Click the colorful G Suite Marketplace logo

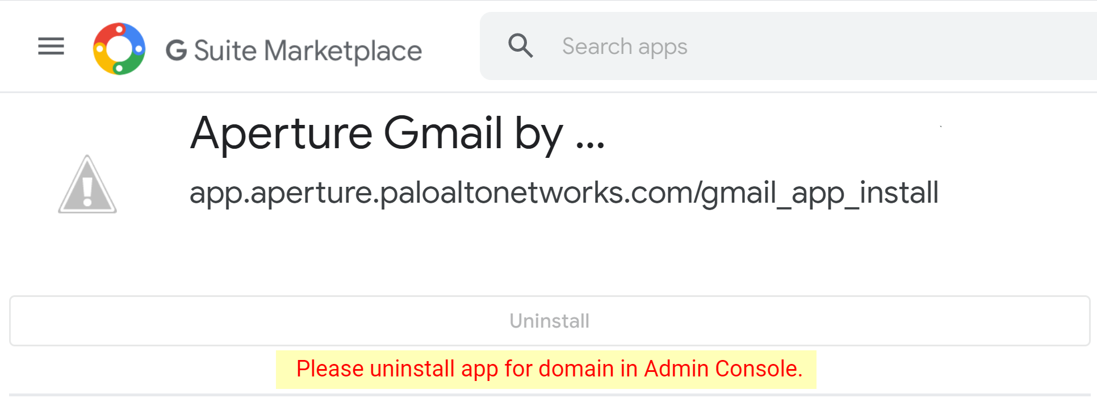pos(119,49)
